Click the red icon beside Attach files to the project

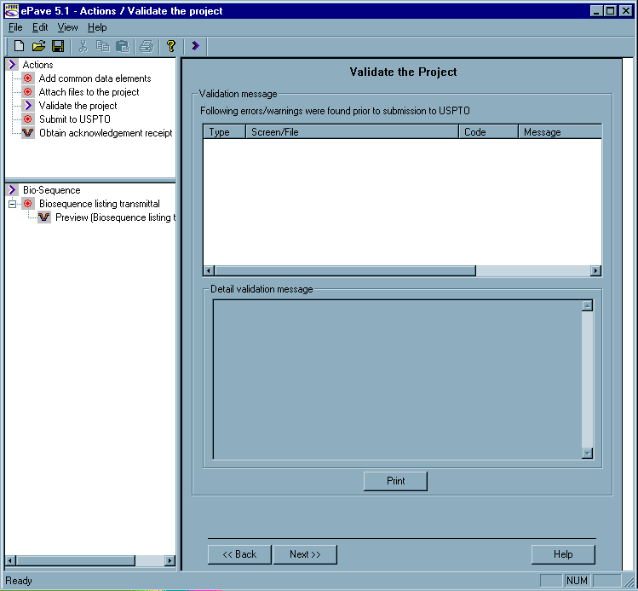(27, 92)
